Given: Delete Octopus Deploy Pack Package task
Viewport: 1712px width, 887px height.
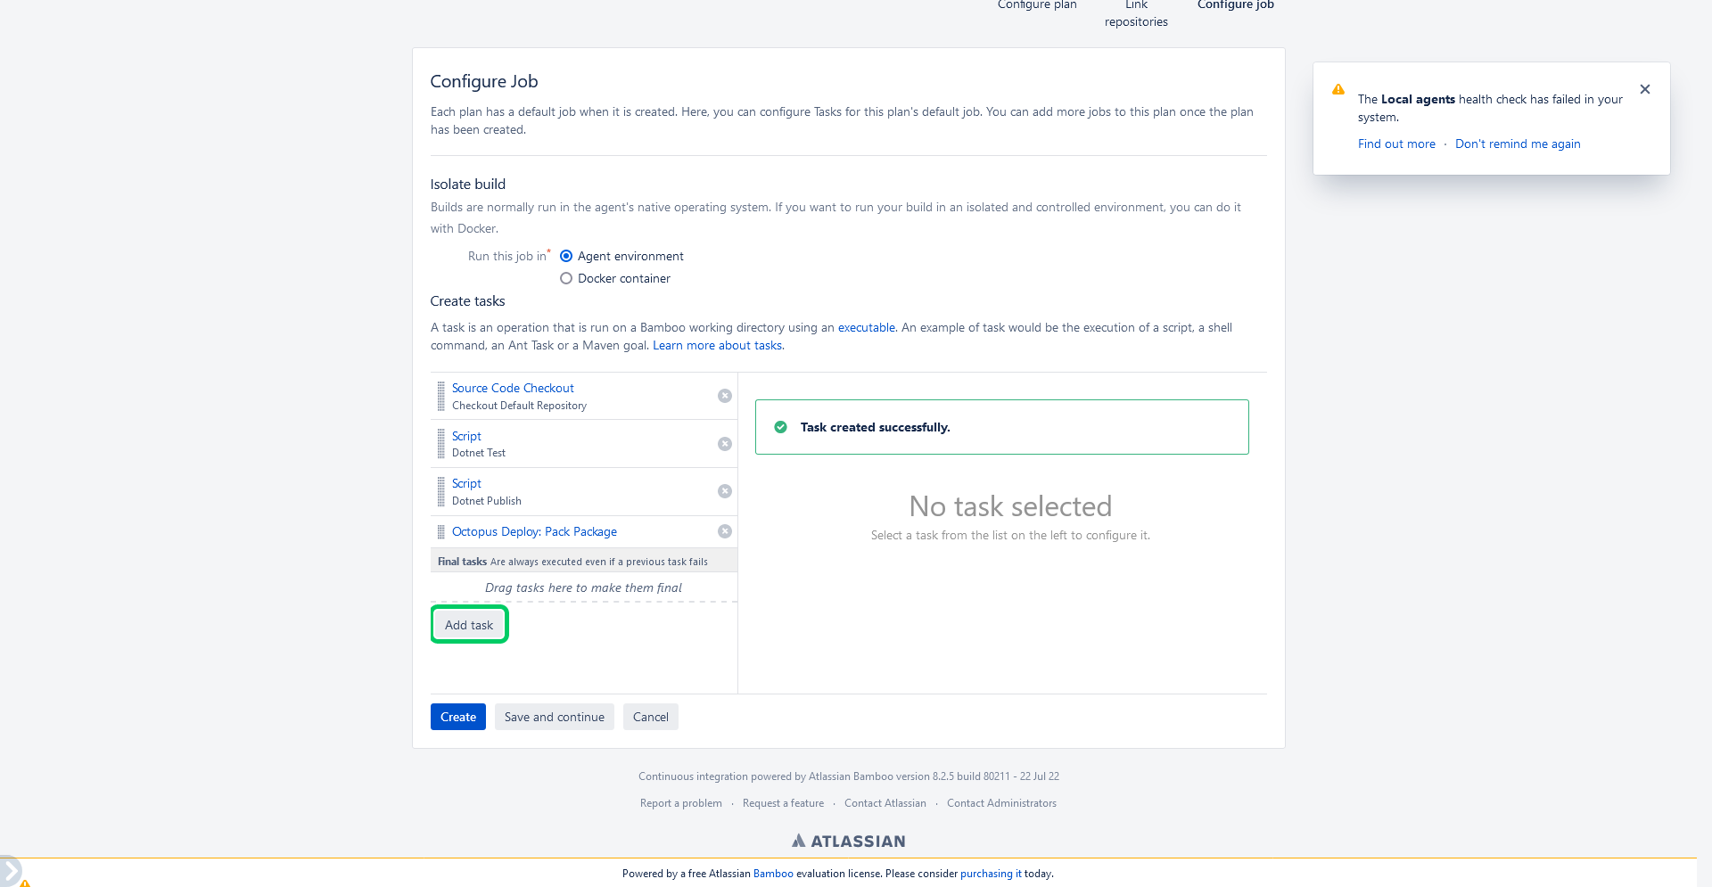Looking at the screenshot, I should [x=725, y=531].
